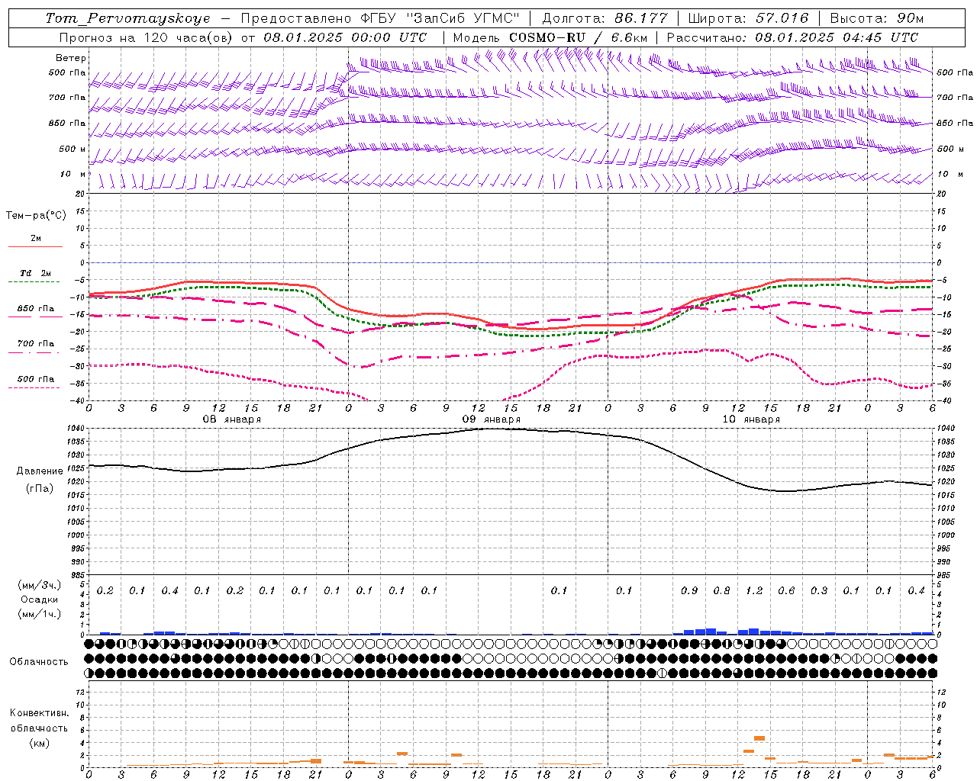
Task: Click the 985 value on right pressure axis
Action: [x=945, y=575]
